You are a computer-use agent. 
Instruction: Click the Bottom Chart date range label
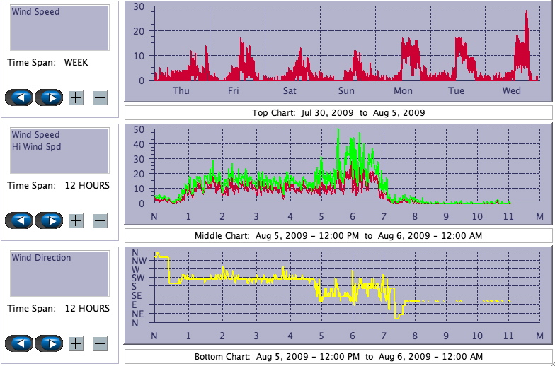[x=338, y=357]
